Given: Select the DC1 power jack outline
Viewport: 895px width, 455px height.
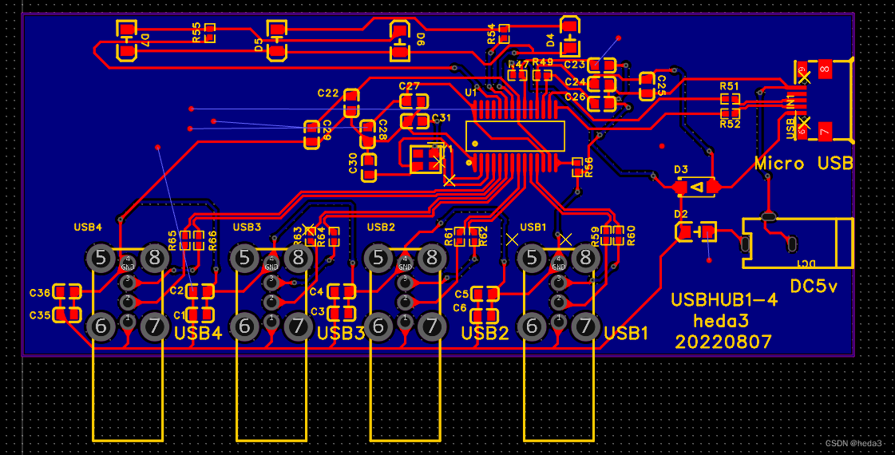Looking at the screenshot, I should 798,243.
